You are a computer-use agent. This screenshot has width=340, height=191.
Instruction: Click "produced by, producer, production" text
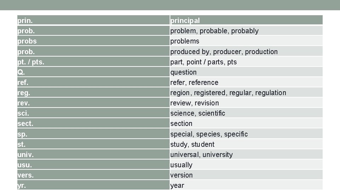[x=224, y=52]
